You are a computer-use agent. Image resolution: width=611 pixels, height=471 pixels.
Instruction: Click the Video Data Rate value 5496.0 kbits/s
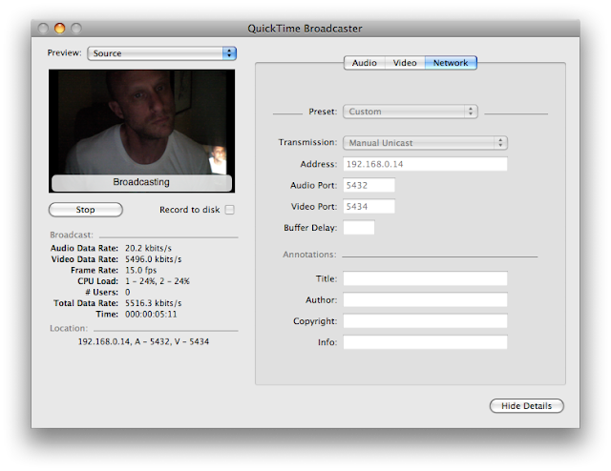point(153,259)
